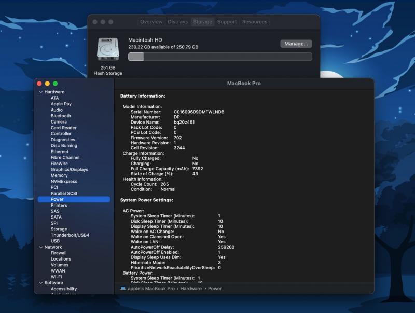The height and width of the screenshot is (313, 415).
Task: Select SATA in the sidebar
Action: click(x=56, y=217)
